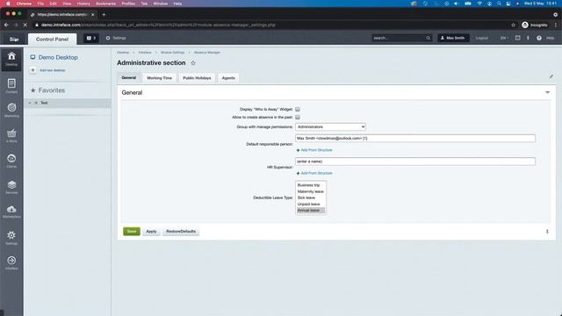Click the Default responsible person input field

tap(415, 139)
